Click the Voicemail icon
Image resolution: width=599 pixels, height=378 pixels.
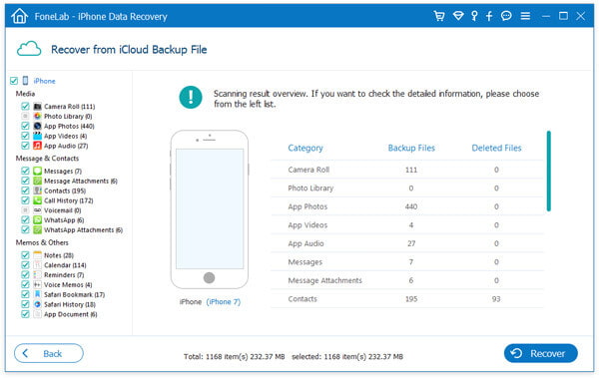(37, 210)
